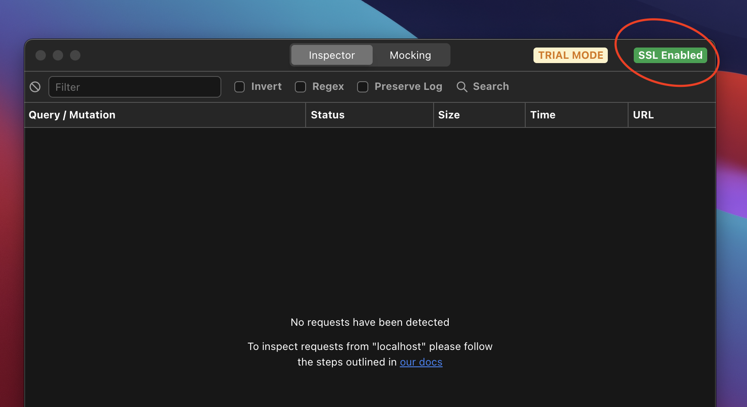Viewport: 747px width, 407px height.
Task: Sort by the Query / Mutation column header
Action: coord(165,115)
